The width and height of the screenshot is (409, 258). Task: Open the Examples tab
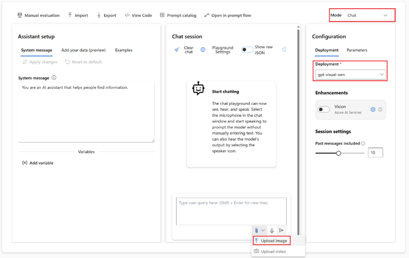tap(123, 50)
